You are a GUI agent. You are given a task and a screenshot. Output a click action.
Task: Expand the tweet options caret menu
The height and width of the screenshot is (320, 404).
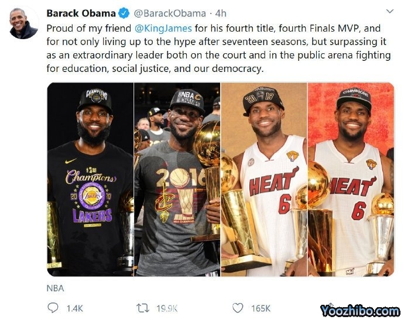click(390, 12)
